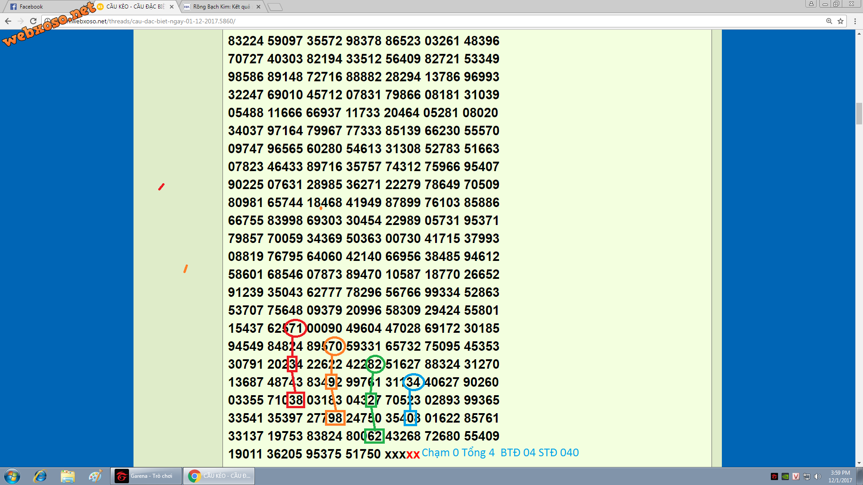Click the number 77333
The width and height of the screenshot is (863, 485).
tap(364, 131)
